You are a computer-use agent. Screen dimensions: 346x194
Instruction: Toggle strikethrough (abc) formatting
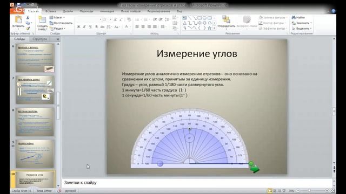click(x=102, y=26)
